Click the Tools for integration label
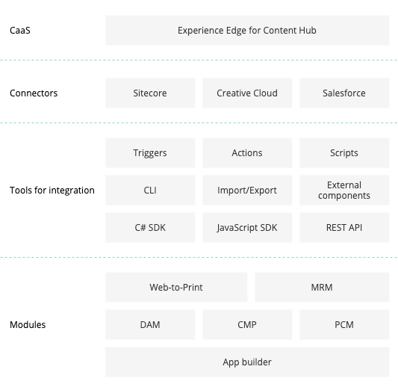The width and height of the screenshot is (398, 390). click(x=52, y=191)
